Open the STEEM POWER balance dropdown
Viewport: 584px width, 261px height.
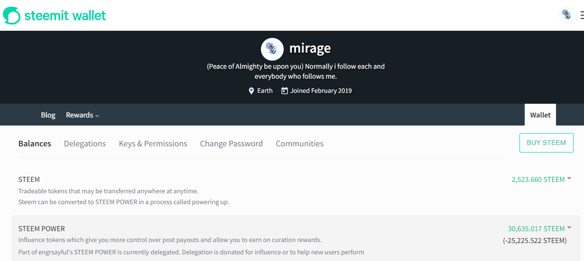point(569,228)
